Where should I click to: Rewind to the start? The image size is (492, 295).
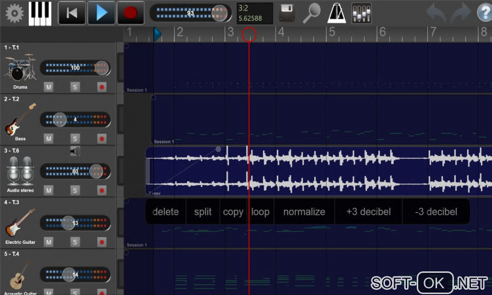point(72,13)
